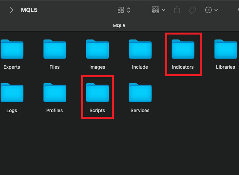Viewport: 239px width, 175px height.
Task: Open the Experts folder
Action: pyautogui.click(x=12, y=49)
